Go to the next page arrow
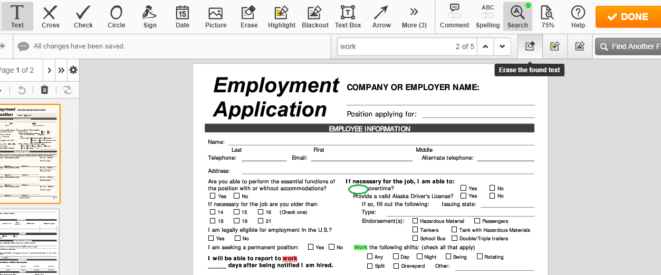661x275 pixels. (49, 70)
